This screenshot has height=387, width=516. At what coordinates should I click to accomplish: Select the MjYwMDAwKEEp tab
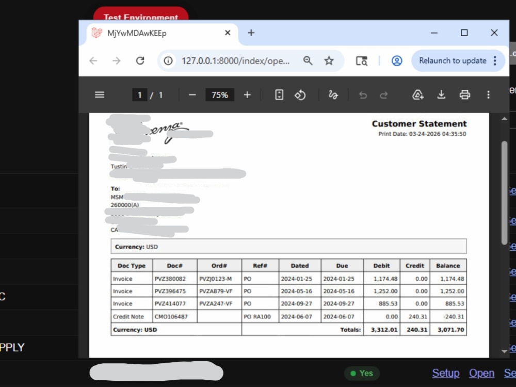pos(162,33)
